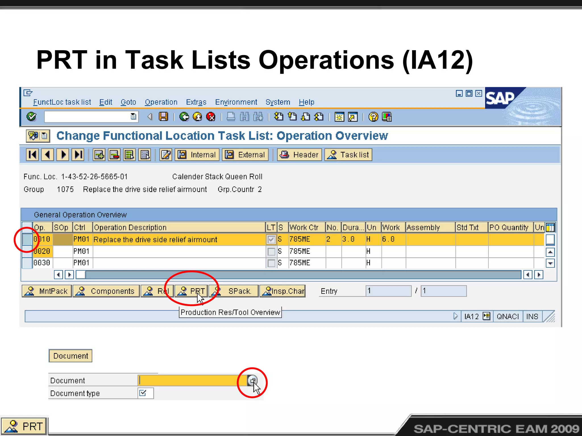
Task: Click the Customize Local Layout icon
Action: click(x=387, y=117)
